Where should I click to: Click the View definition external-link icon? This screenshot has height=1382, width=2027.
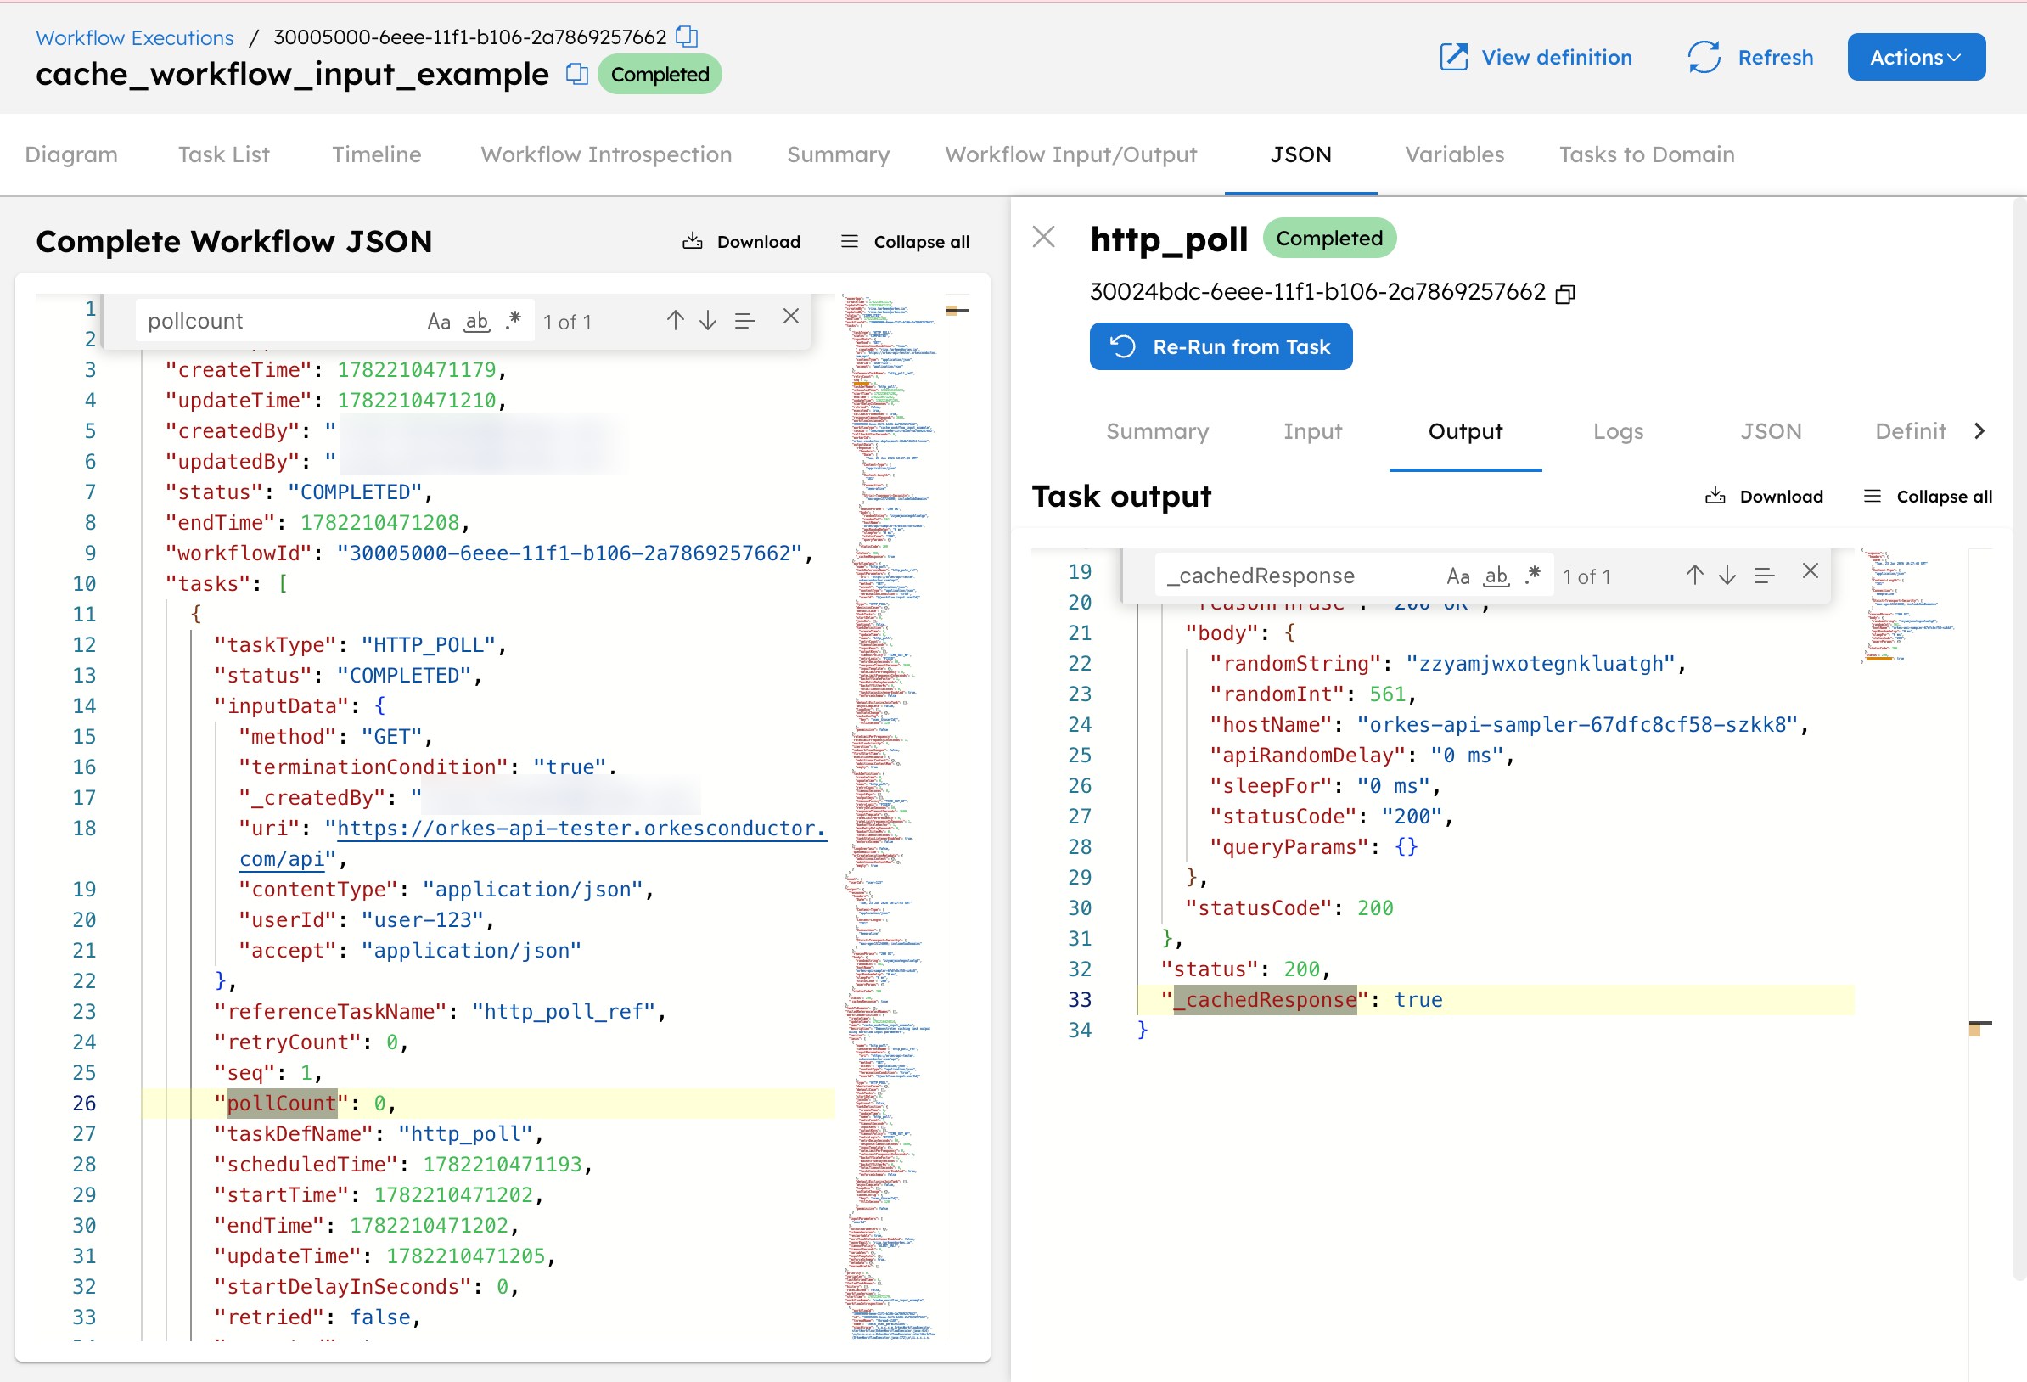(1453, 58)
